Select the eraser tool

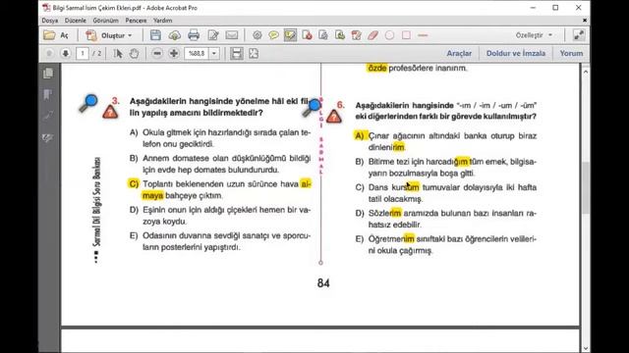(x=373, y=35)
